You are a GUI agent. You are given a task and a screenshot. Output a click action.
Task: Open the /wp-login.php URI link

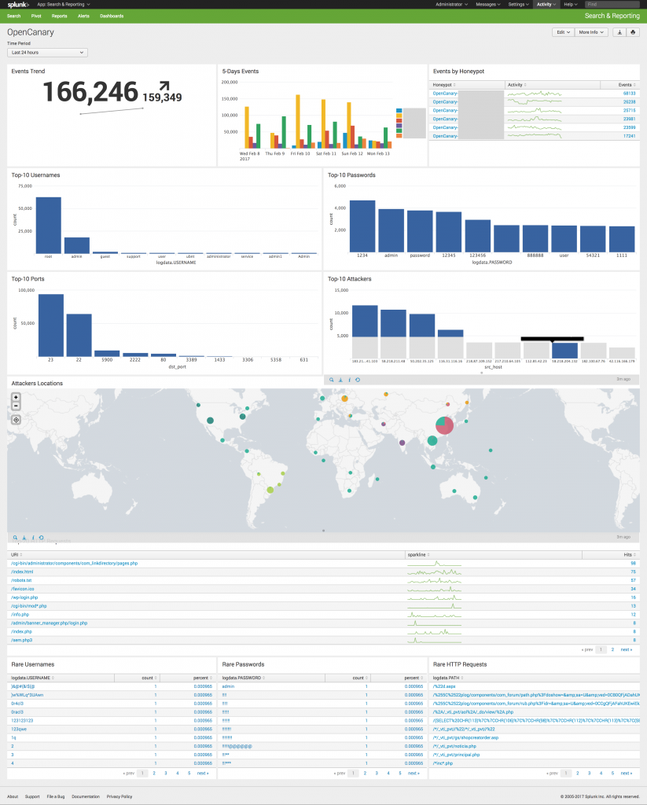click(24, 597)
